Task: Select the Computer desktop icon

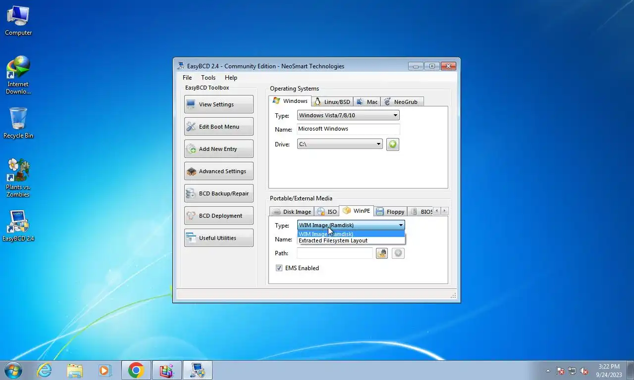Action: (x=18, y=21)
